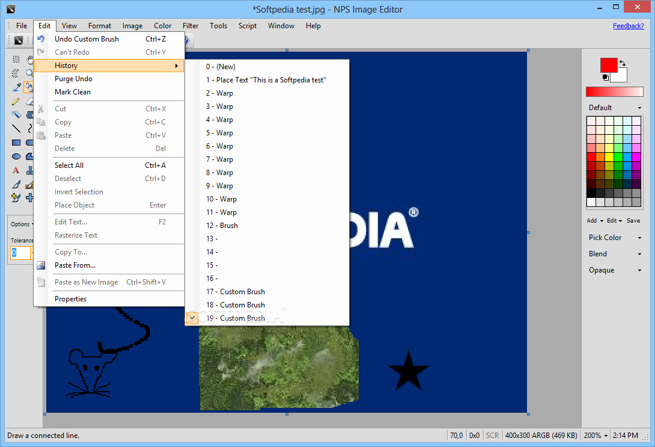Select the rectangular selection tool
The image size is (655, 447).
pyautogui.click(x=16, y=60)
